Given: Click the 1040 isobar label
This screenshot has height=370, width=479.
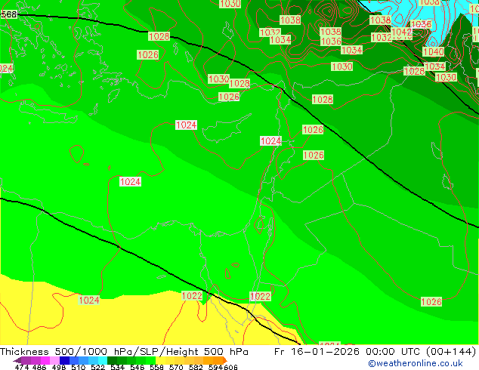Looking at the screenshot, I should [433, 51].
